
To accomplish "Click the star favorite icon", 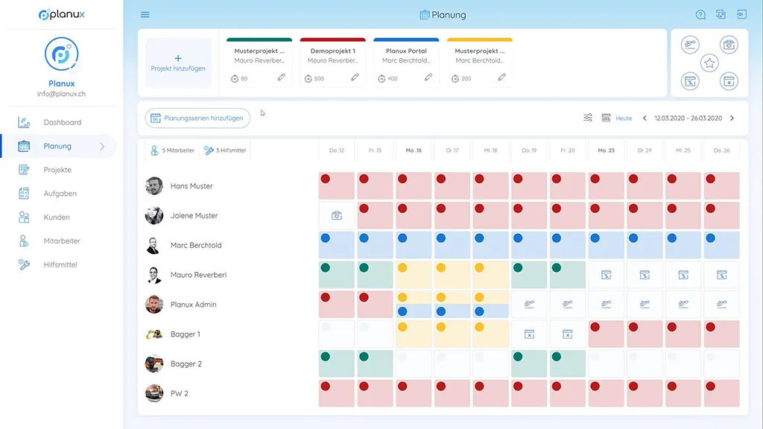I will click(x=709, y=63).
